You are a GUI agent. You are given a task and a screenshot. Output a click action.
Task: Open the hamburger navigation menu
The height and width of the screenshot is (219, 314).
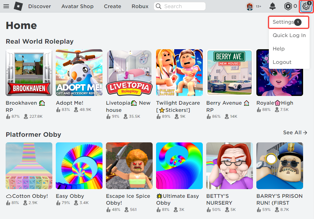[x=6, y=6]
